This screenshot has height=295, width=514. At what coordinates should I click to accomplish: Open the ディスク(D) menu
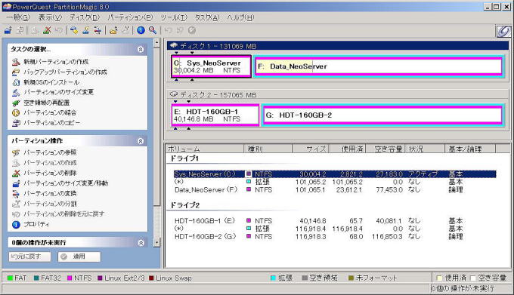tap(85, 17)
